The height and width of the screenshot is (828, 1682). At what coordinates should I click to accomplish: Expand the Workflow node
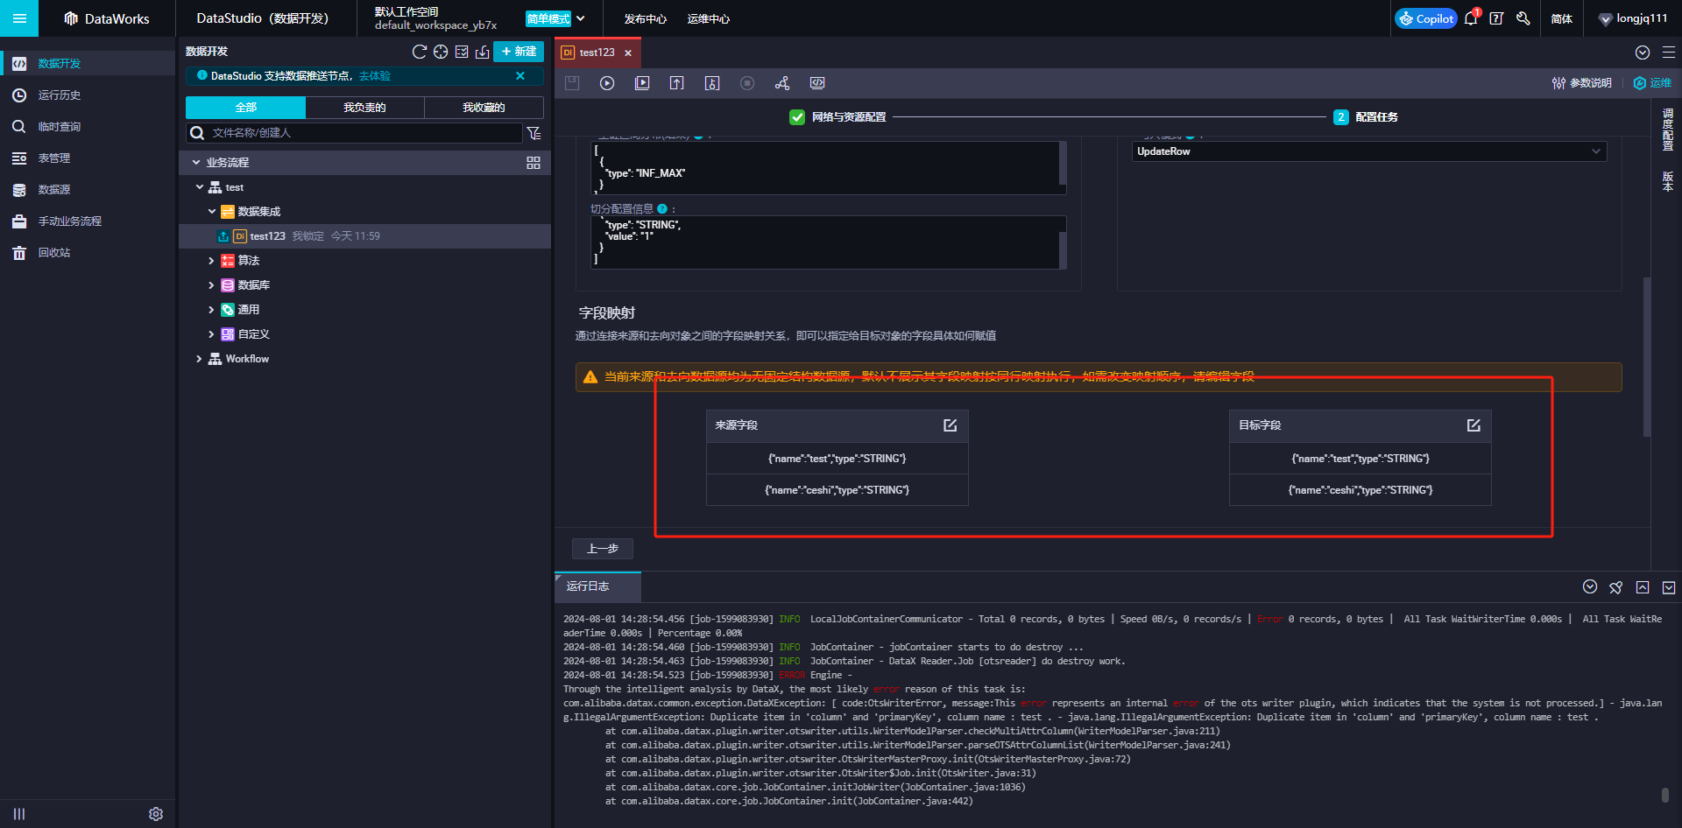[199, 359]
